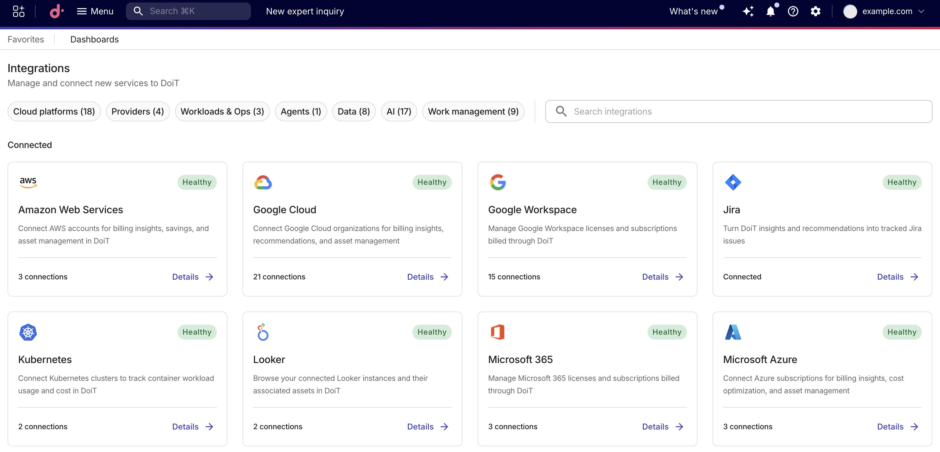Click the Search integrations field
This screenshot has width=940, height=452.
coord(738,111)
